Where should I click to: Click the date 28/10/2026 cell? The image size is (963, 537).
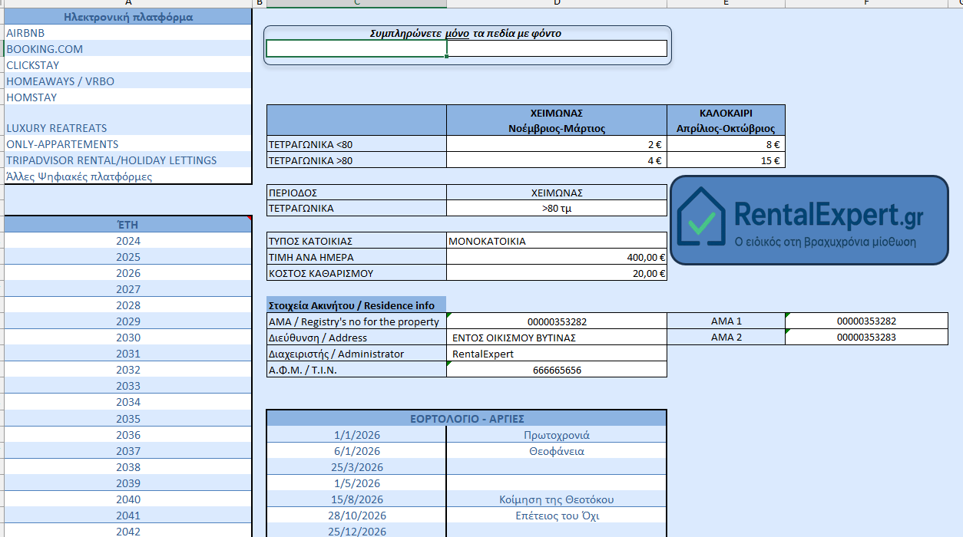click(x=356, y=516)
